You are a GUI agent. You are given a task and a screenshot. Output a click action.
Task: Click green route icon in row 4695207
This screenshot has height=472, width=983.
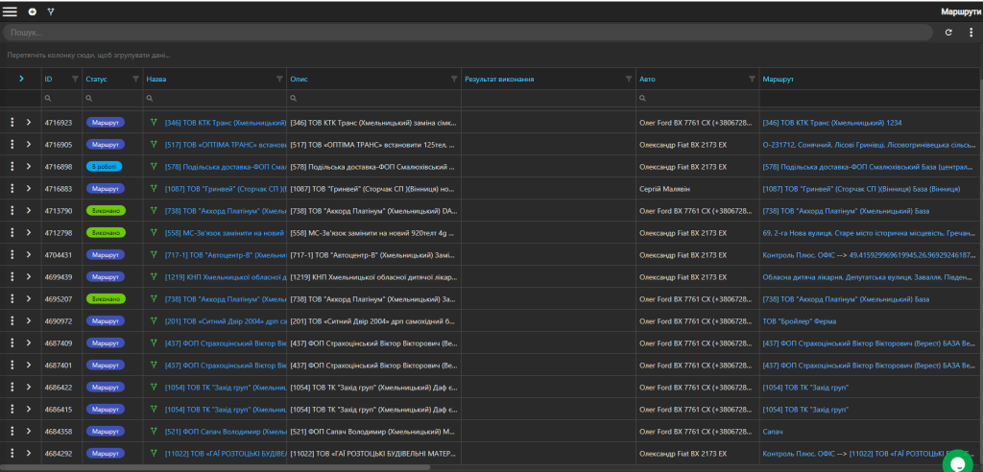click(x=154, y=299)
